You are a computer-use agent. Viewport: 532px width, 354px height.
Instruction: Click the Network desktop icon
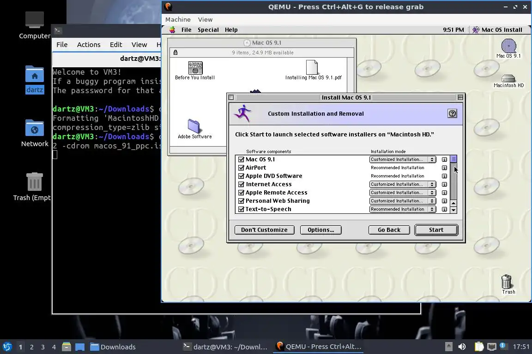(x=34, y=133)
